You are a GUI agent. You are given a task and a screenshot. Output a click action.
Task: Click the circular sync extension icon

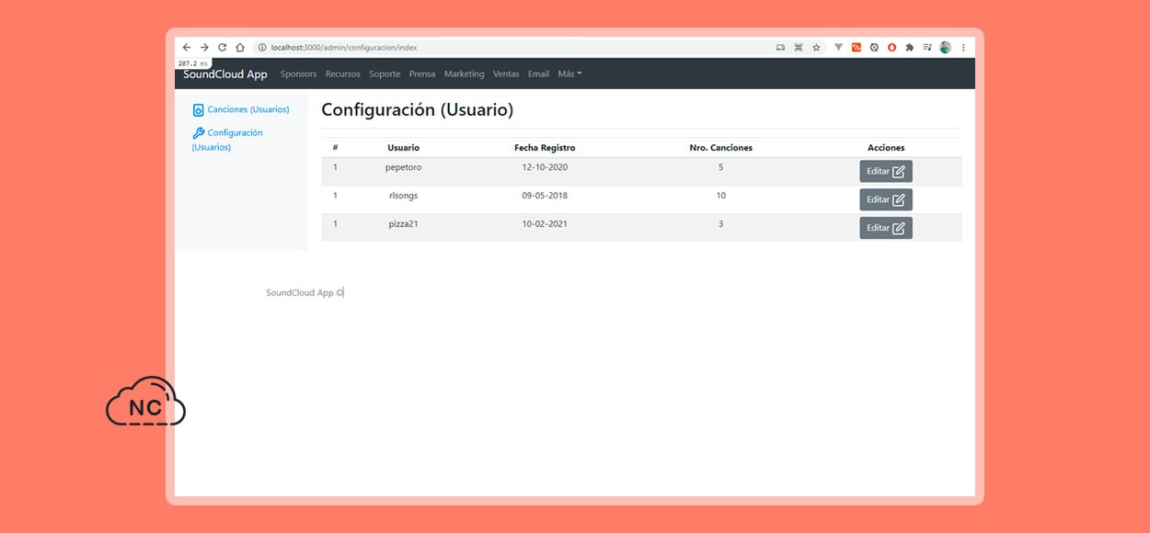click(874, 47)
